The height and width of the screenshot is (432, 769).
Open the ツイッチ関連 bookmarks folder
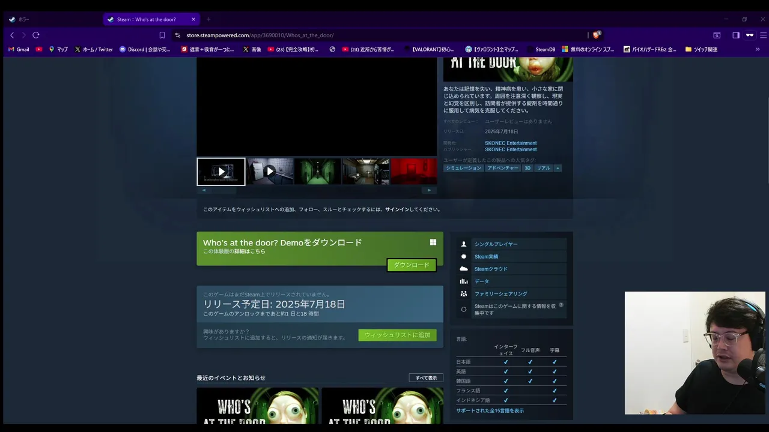click(701, 49)
